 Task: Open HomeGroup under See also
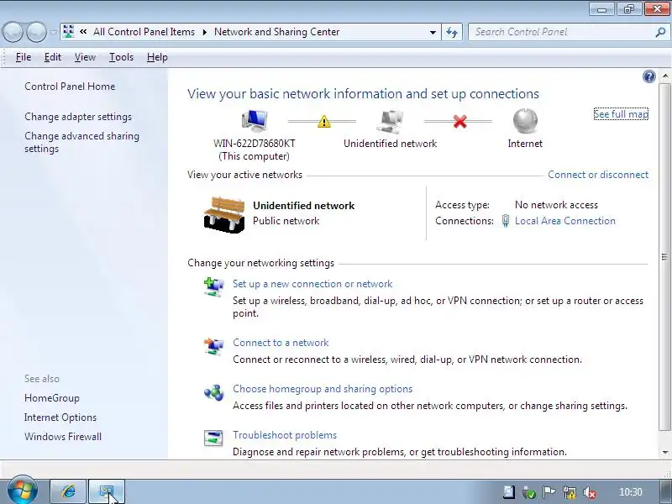click(x=52, y=398)
